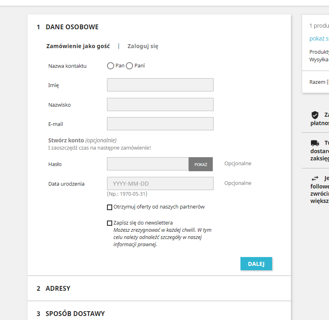Click the Hasło password field
Viewport: 329px width, 320px height.
[148, 164]
